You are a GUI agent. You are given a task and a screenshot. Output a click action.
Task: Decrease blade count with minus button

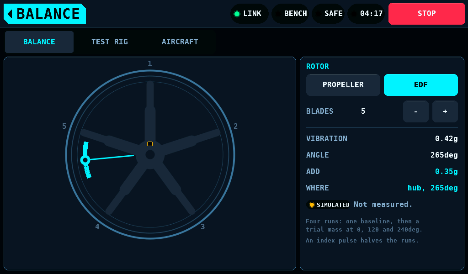pyautogui.click(x=416, y=111)
